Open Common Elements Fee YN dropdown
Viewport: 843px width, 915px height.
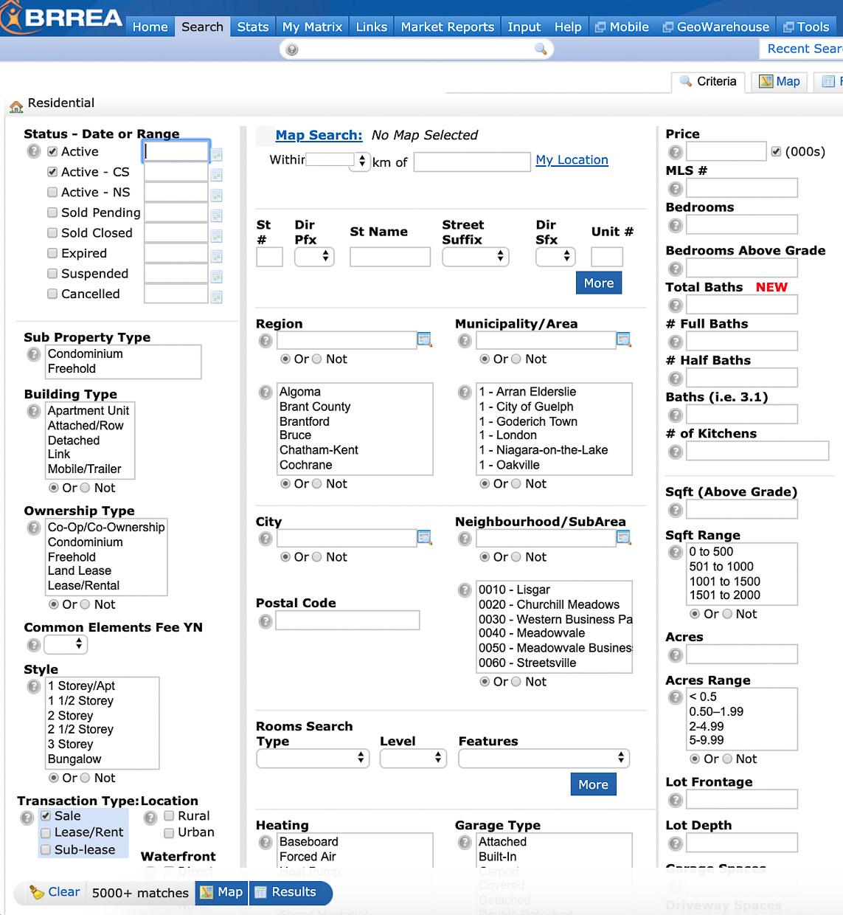point(66,645)
